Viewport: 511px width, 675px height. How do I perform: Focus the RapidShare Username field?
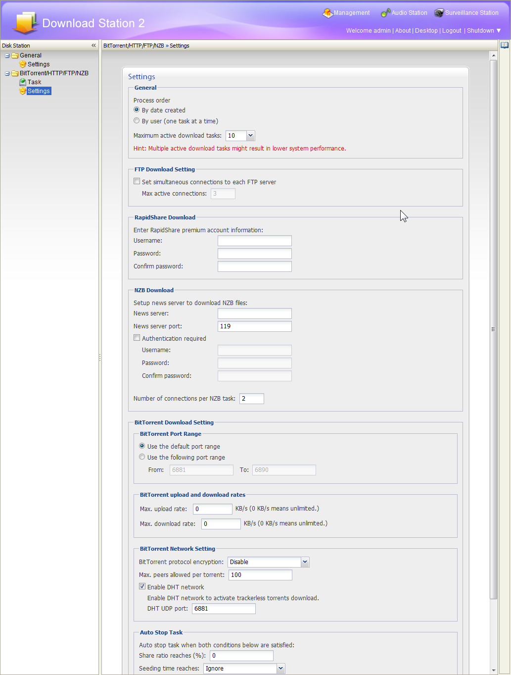(x=255, y=241)
